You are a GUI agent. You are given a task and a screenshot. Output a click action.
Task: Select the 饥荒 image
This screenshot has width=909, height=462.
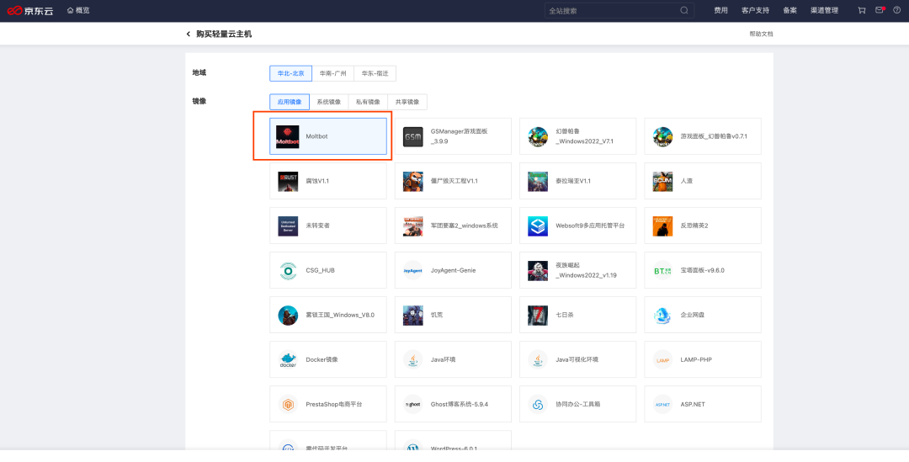pyautogui.click(x=454, y=315)
